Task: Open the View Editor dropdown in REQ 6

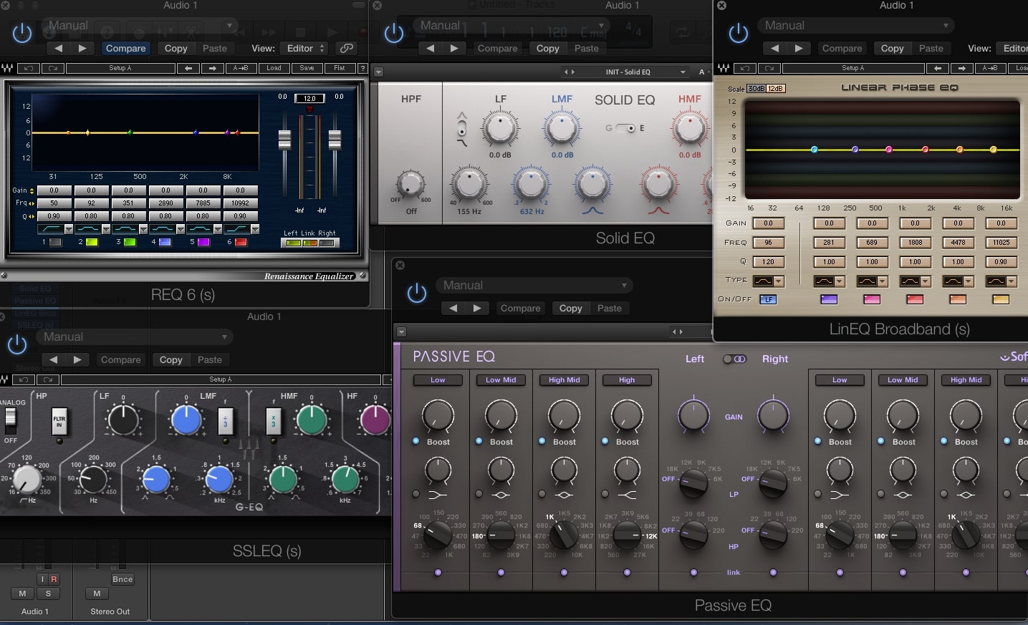Action: point(306,49)
